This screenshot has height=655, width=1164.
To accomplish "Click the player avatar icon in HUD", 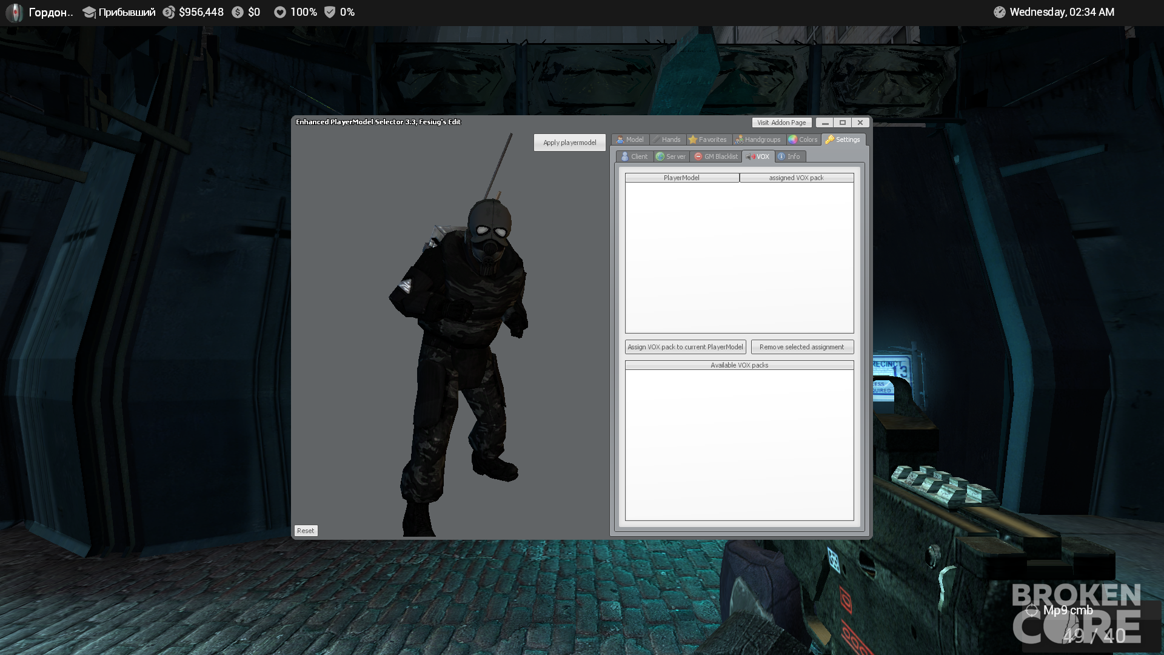I will [x=15, y=12].
